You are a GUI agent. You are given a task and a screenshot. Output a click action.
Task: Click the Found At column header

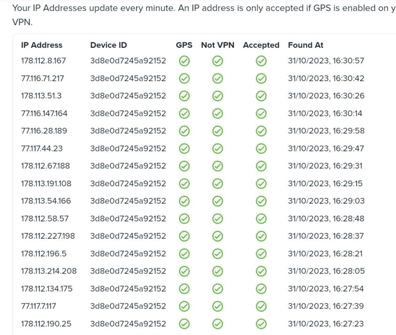click(306, 45)
